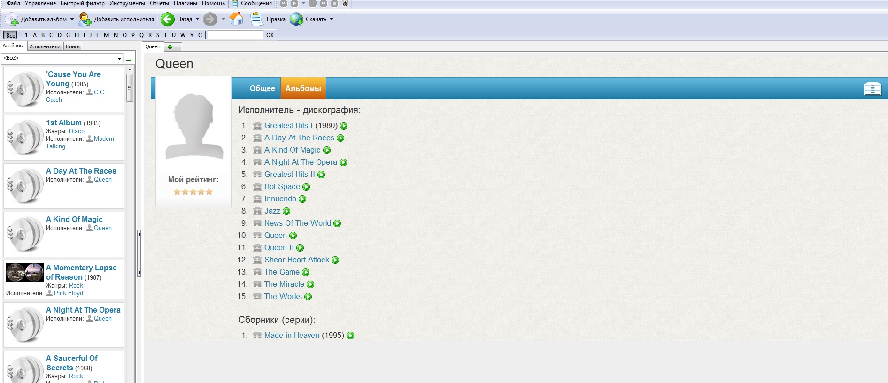Screen dimensions: 888x383
Task: Play Made in Heaven compilation icon
Action: pyautogui.click(x=350, y=336)
